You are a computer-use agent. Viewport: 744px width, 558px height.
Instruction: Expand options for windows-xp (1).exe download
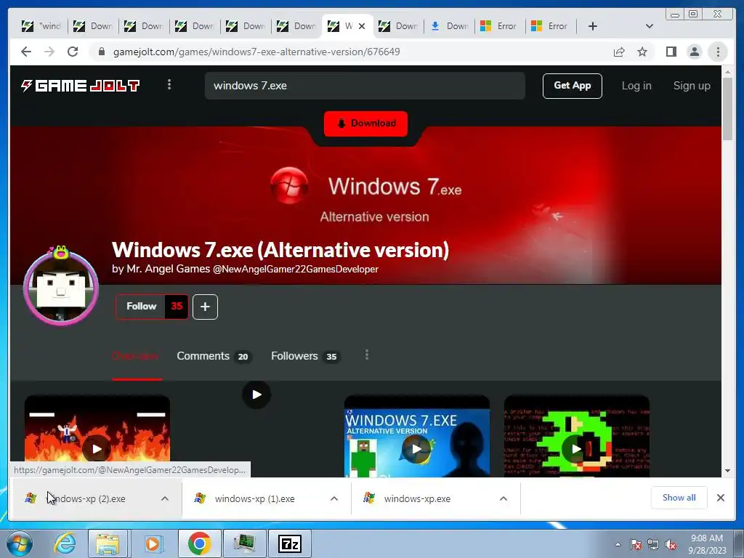[x=334, y=498]
